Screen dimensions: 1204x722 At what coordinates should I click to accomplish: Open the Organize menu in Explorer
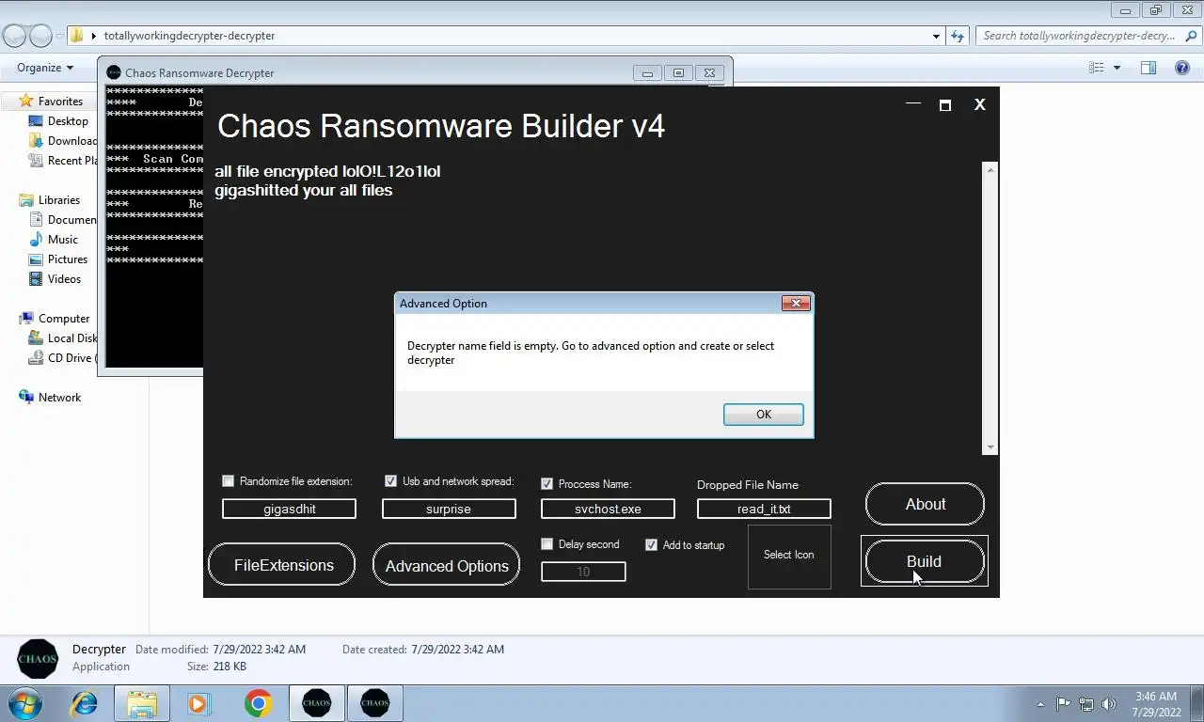pos(45,68)
